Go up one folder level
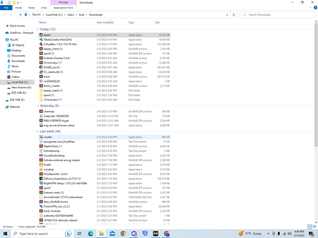The height and width of the screenshot is (238, 318). point(20,15)
